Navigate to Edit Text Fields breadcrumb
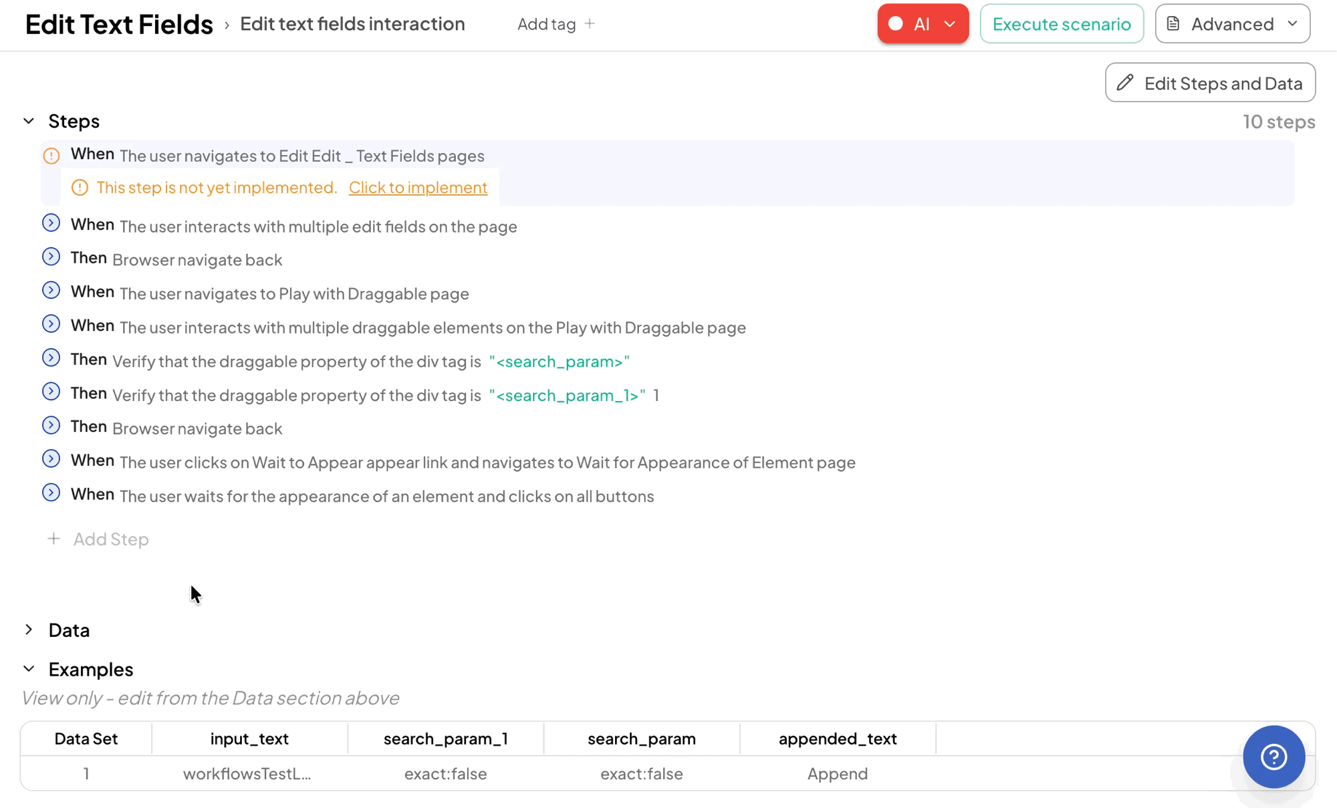The image size is (1337, 808). (119, 24)
